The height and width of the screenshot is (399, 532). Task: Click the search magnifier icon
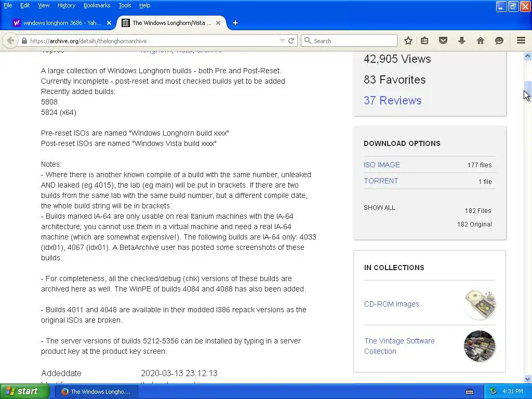(308, 41)
